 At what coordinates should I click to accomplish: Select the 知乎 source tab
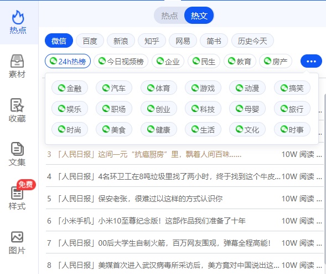(x=152, y=41)
